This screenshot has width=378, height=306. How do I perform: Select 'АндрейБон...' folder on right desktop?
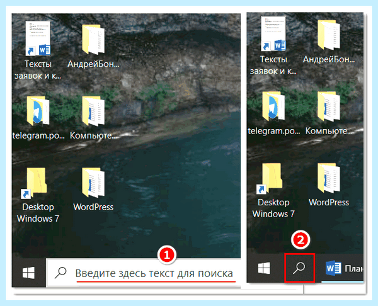click(x=329, y=42)
